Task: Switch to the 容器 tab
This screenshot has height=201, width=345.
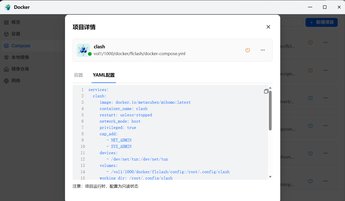Action: pos(78,75)
